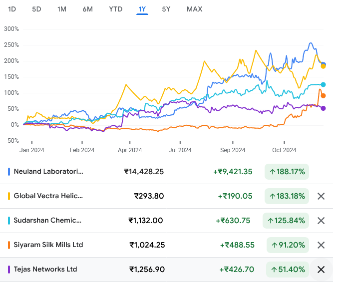Click Siyaram orange legend color bar
337x282 pixels.
pyautogui.click(x=9, y=245)
